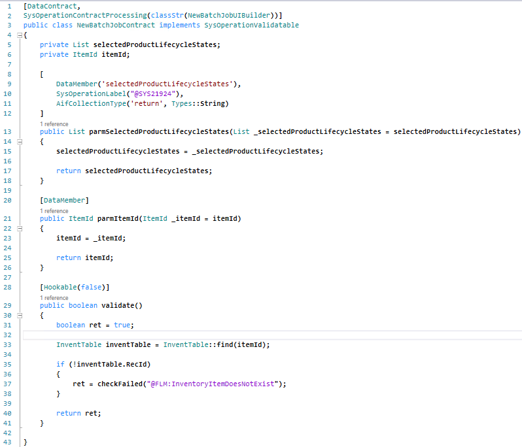Click the validate() method name

coord(122,305)
